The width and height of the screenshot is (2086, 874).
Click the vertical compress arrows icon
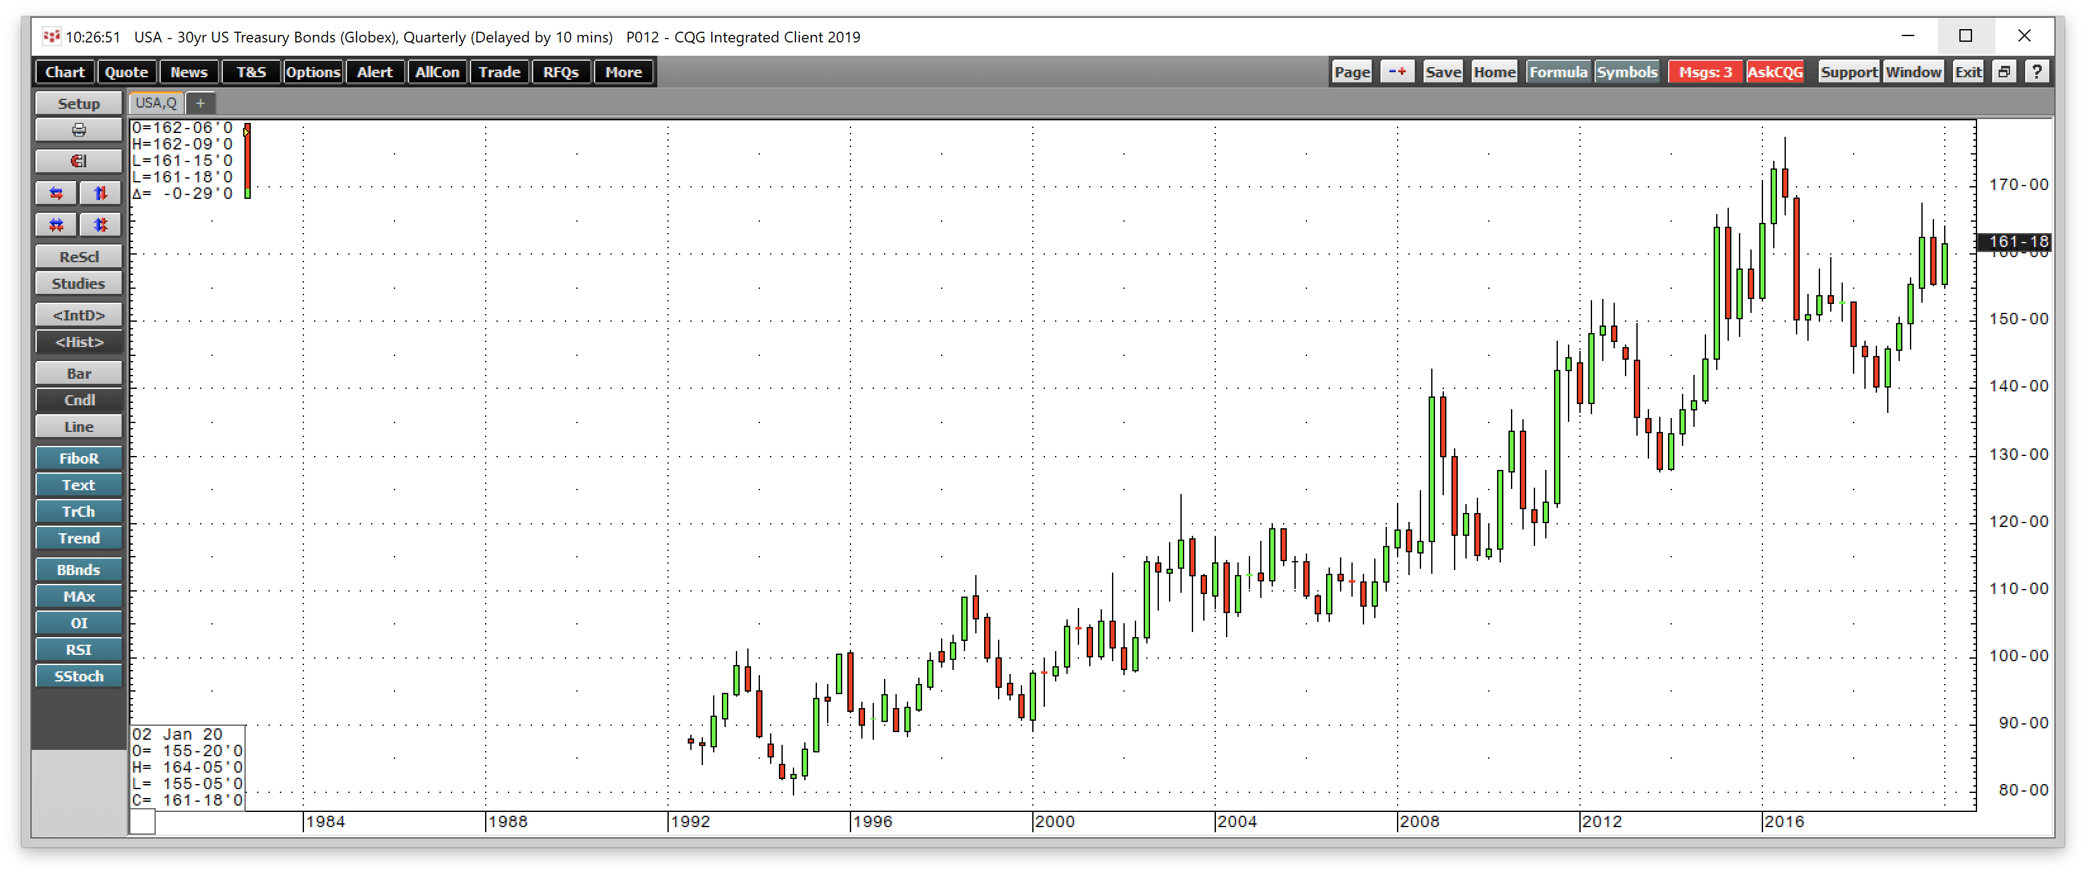(101, 224)
